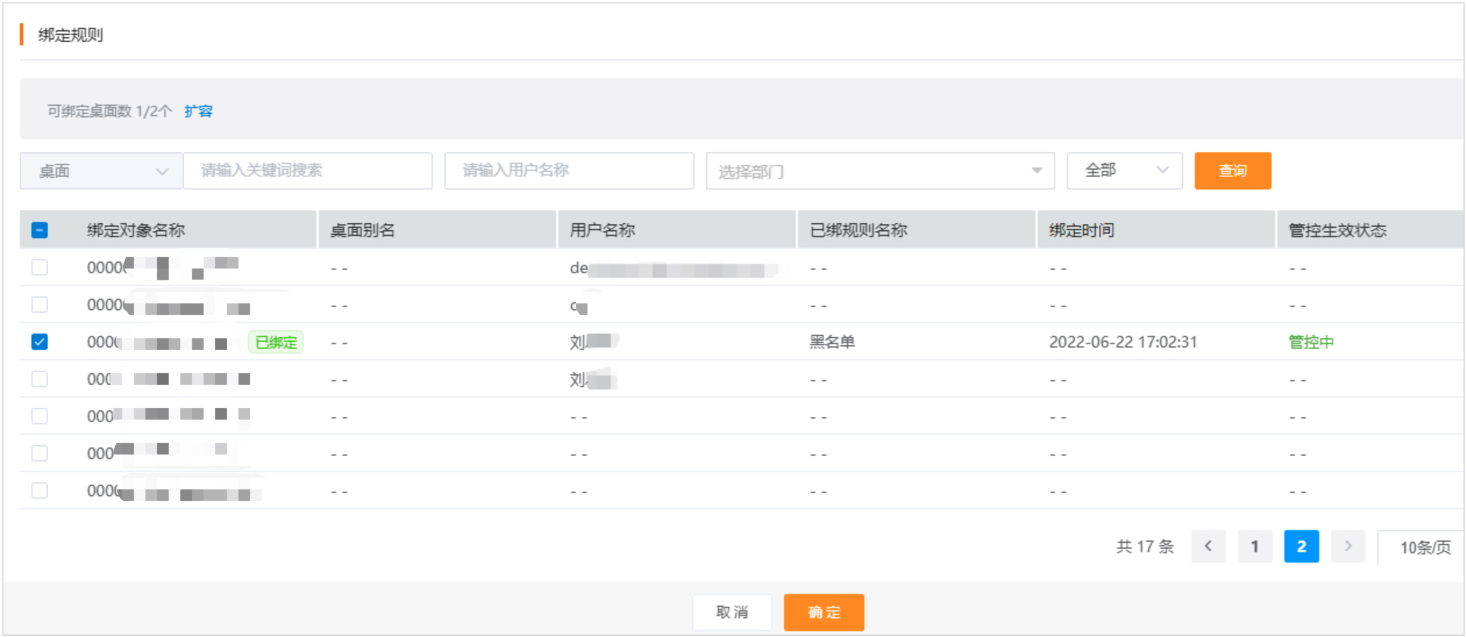The width and height of the screenshot is (1467, 637).
Task: Click the green 已绑定 badge
Action: [x=276, y=342]
